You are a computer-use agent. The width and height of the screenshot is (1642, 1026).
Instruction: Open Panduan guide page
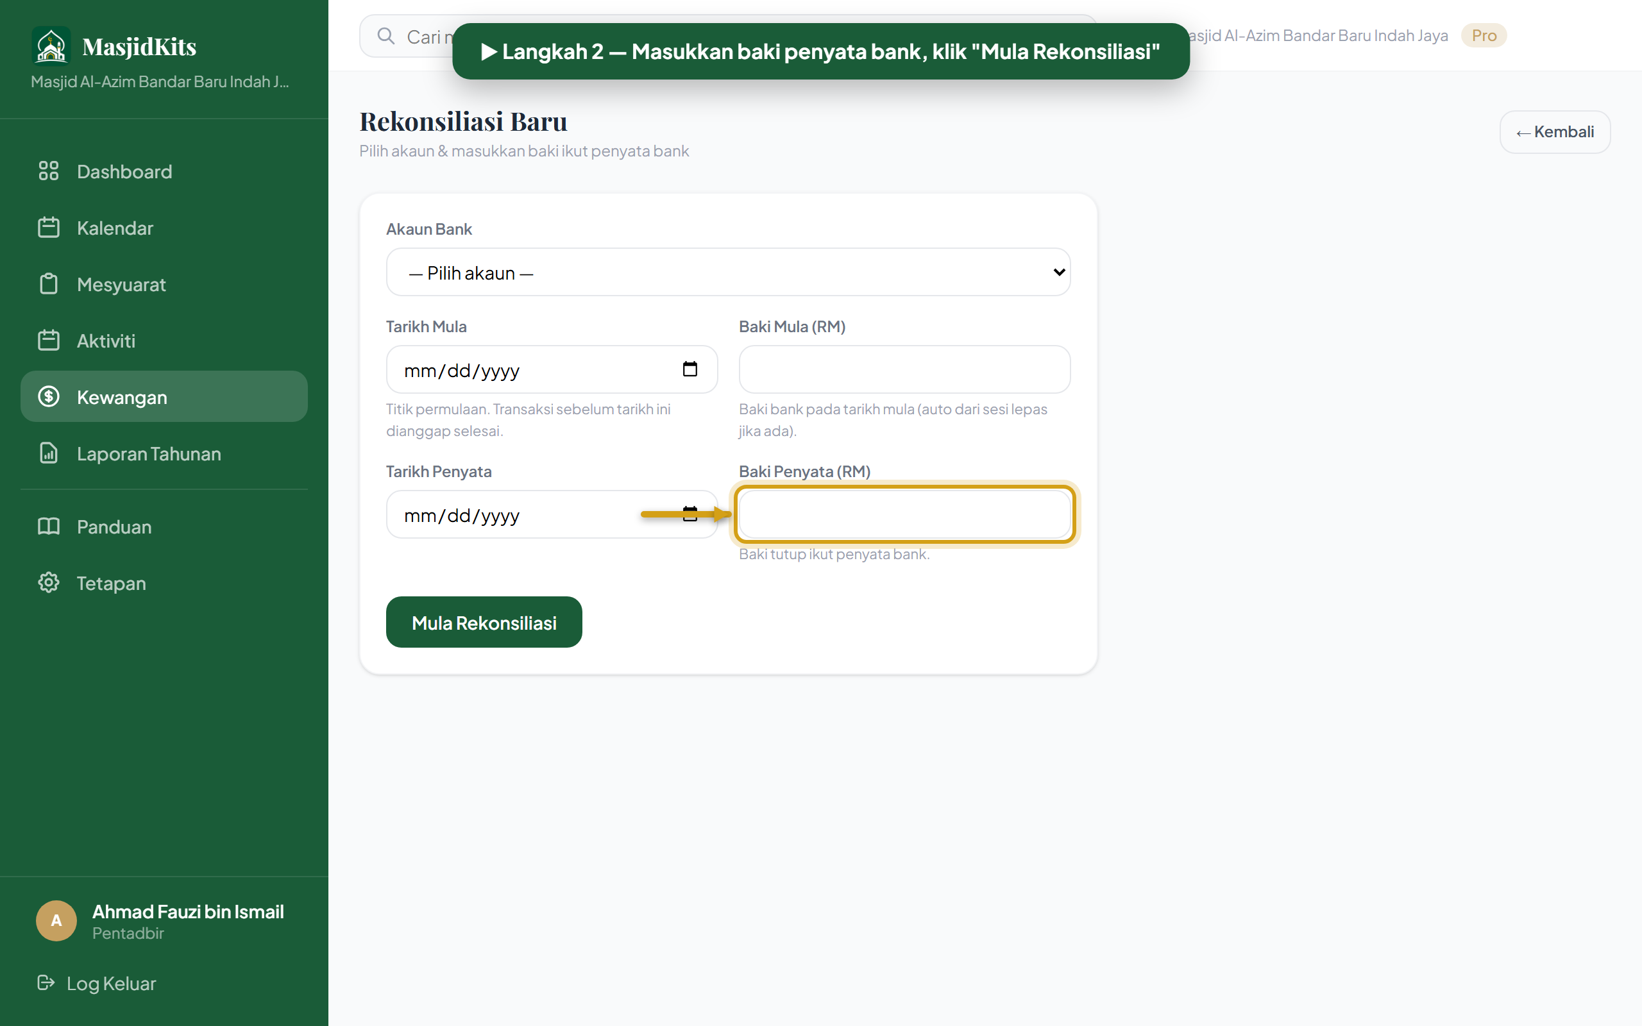point(164,526)
